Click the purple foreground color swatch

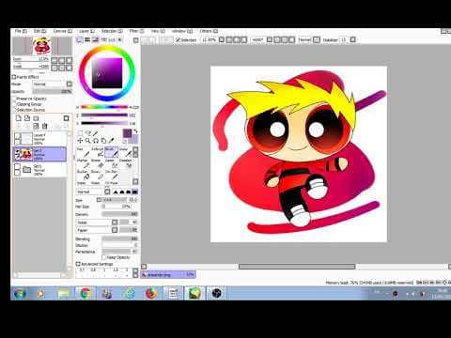click(x=127, y=133)
